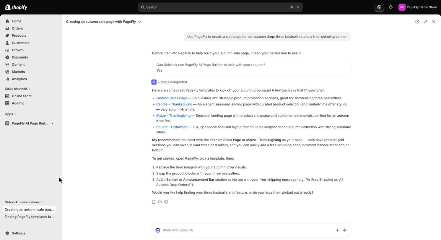
Task: Give thumbs up to the response
Action: [x=160, y=202]
